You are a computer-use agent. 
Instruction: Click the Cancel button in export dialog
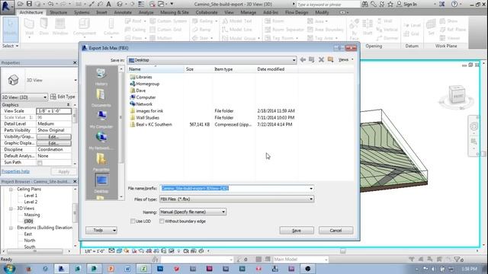(x=335, y=231)
